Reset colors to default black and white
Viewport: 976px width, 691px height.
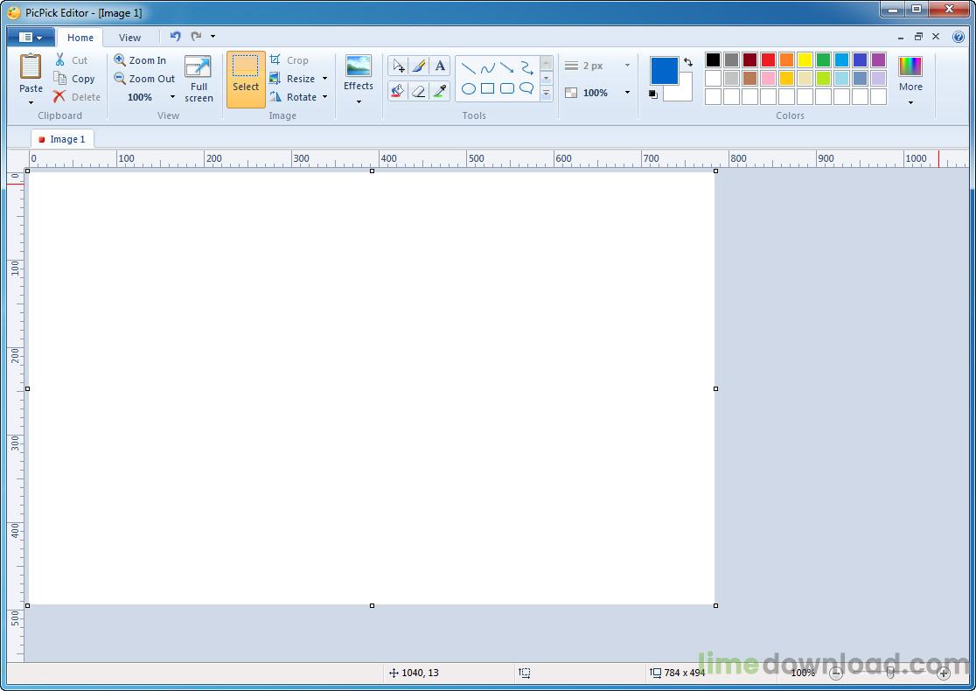click(x=653, y=94)
